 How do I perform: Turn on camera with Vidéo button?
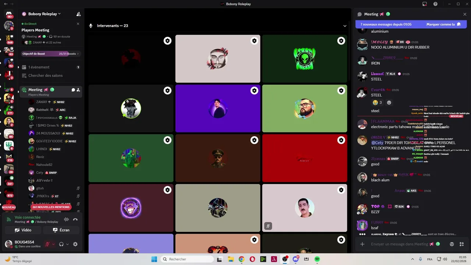click(x=23, y=230)
